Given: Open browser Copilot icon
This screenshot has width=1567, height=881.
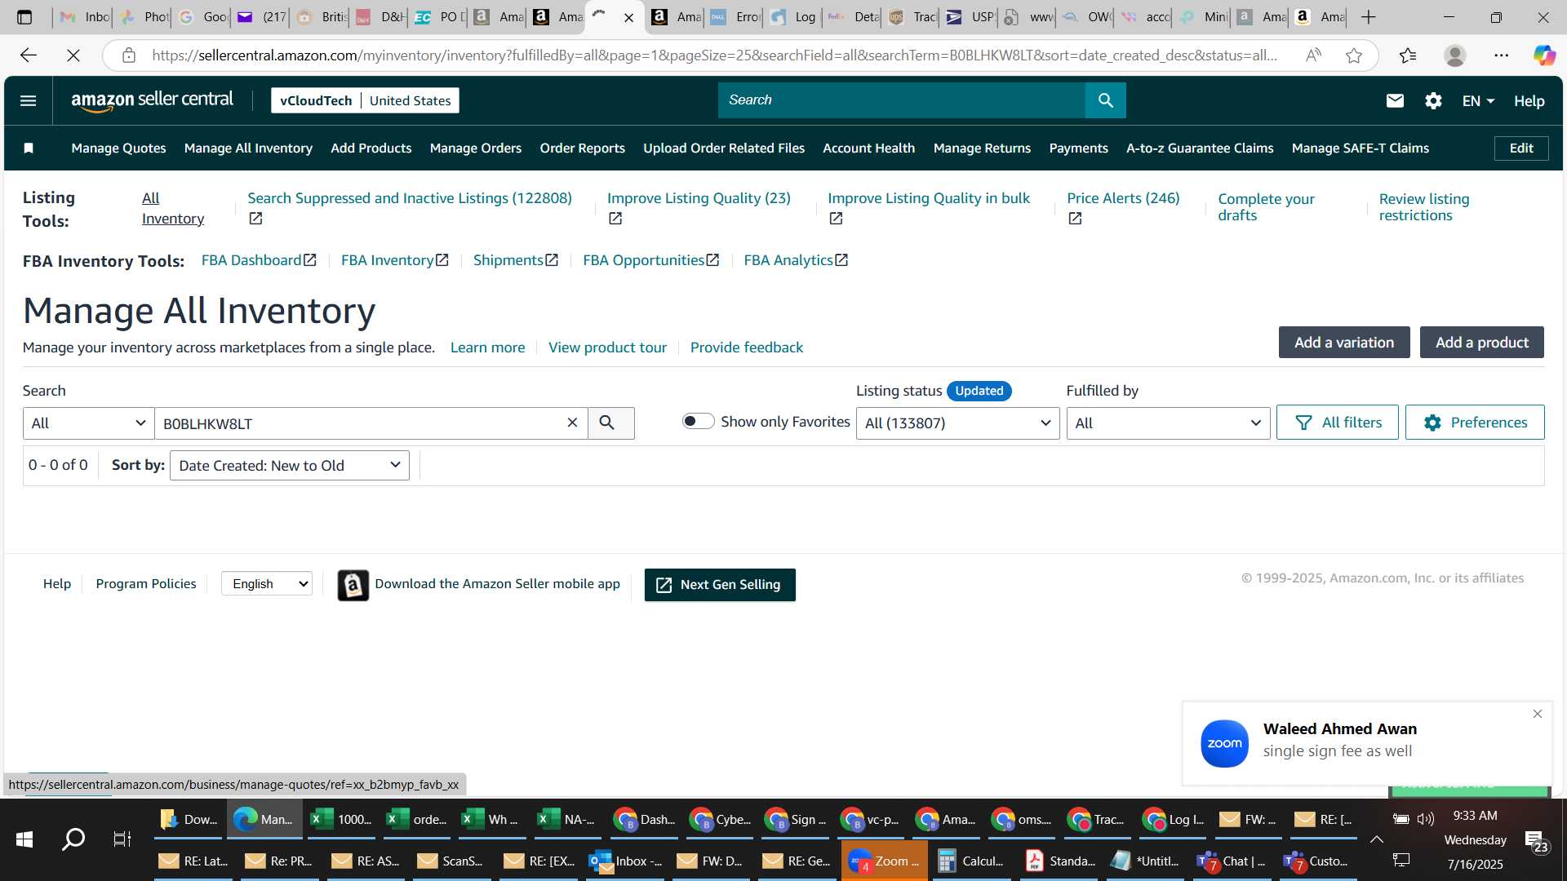Looking at the screenshot, I should 1543,55.
